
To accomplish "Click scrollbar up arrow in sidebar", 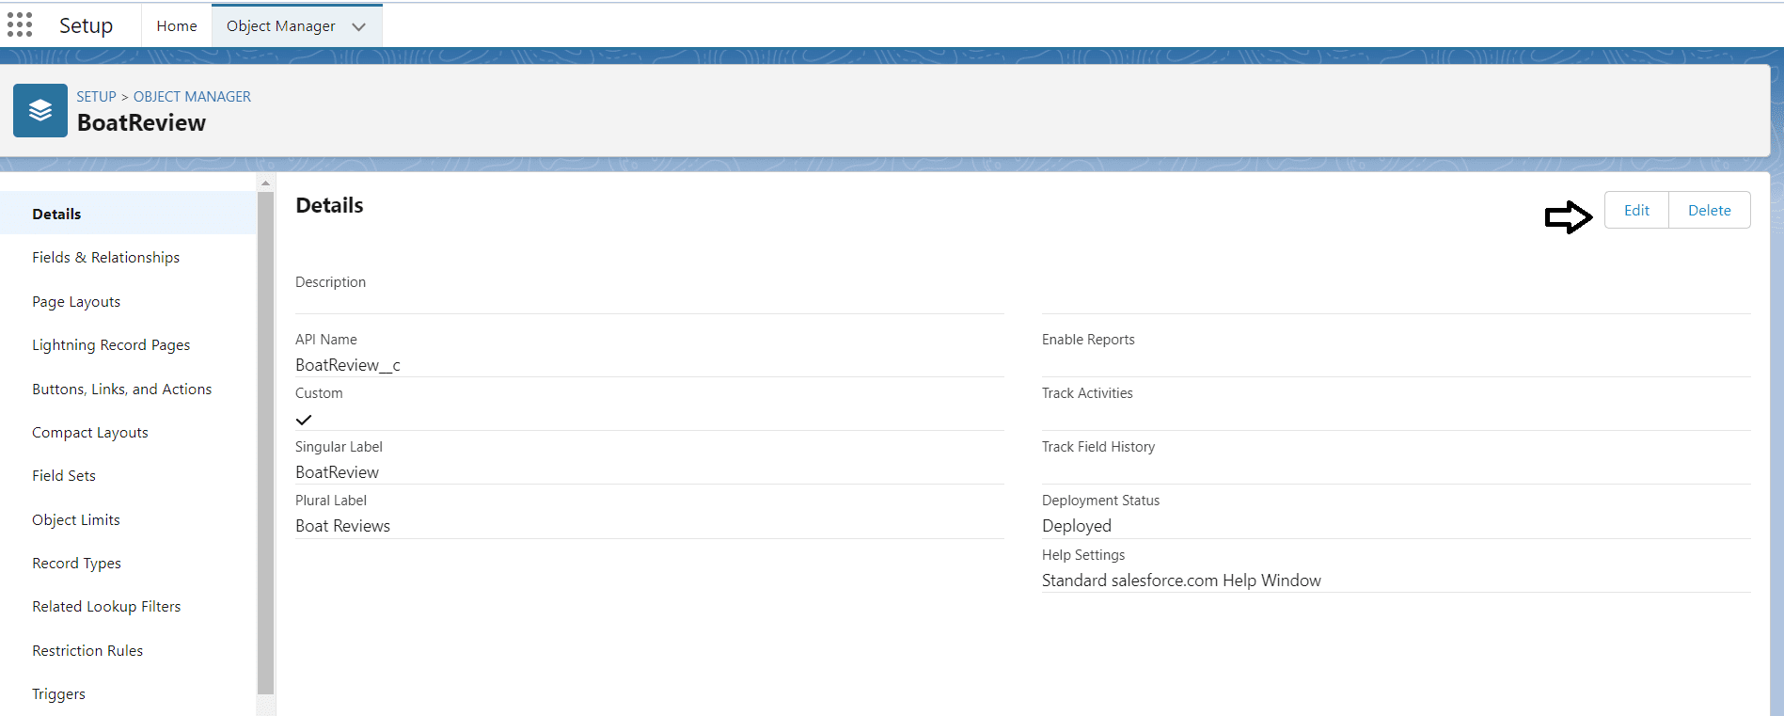I will pos(265,183).
